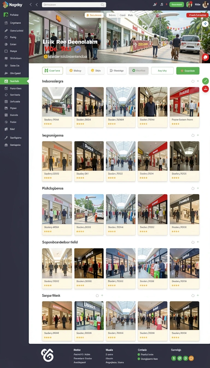Select the 'Slabby' filter chip
Screen dimensions: 210x368
coord(75,71)
